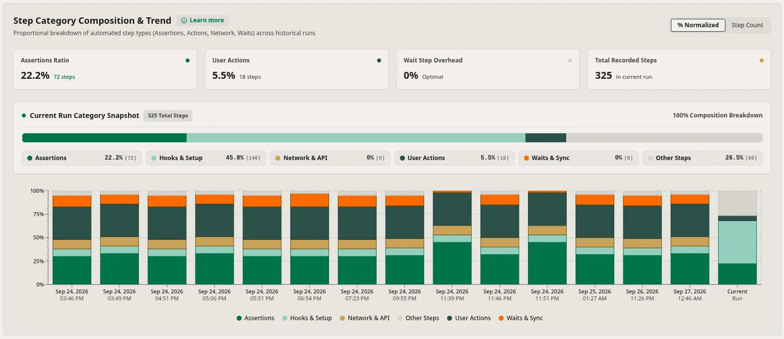
Task: Click the "Optimal" label under Wait Step Overhead
Action: coord(433,77)
